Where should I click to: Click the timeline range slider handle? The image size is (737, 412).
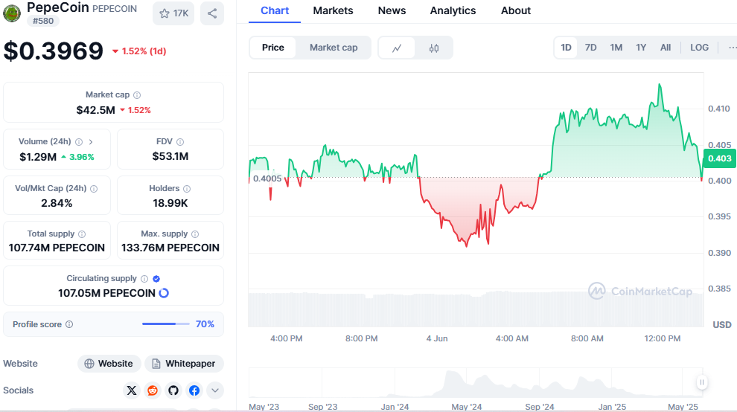click(702, 382)
